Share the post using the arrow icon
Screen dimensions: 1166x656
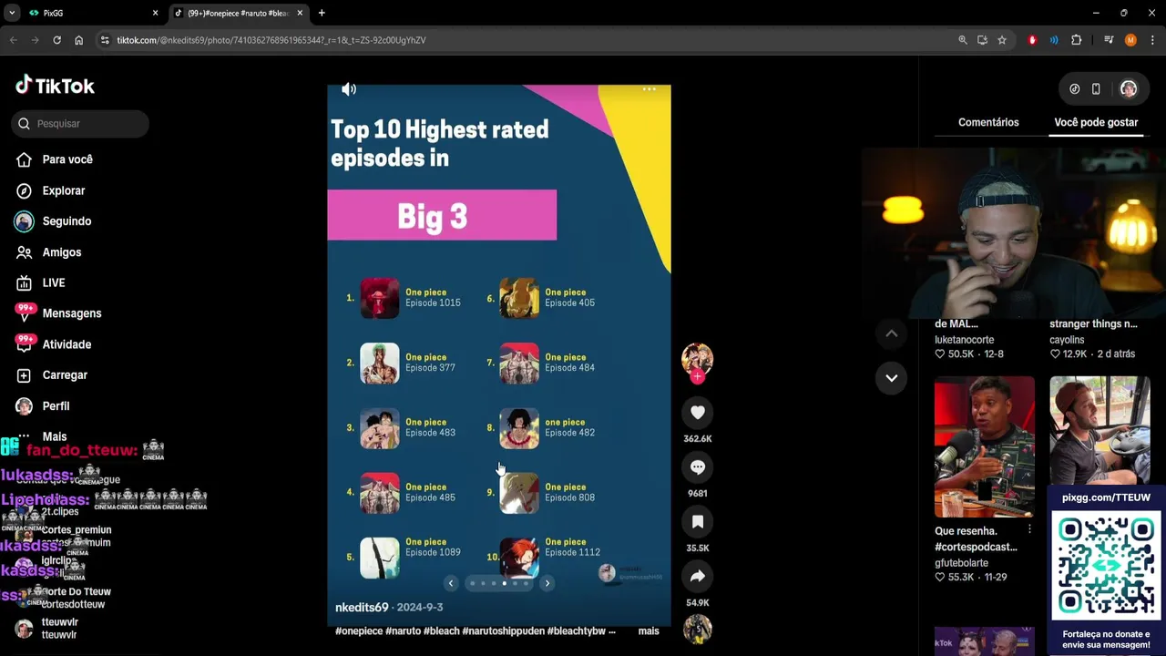698,576
